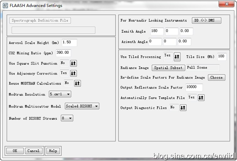
Task: Click the Azimuth Angle seconds field
Action: [x=184, y=42]
